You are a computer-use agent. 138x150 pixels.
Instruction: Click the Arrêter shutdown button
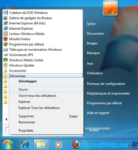[x=94, y=130]
